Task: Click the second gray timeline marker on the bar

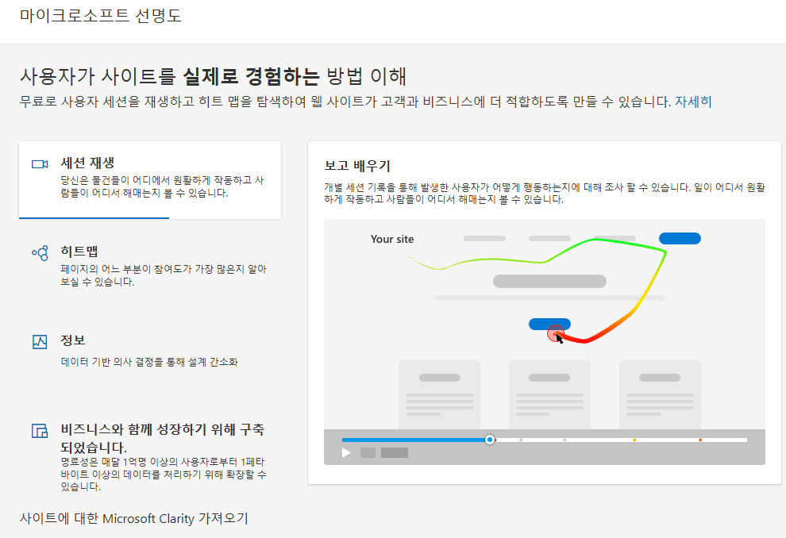Action: pyautogui.click(x=564, y=440)
